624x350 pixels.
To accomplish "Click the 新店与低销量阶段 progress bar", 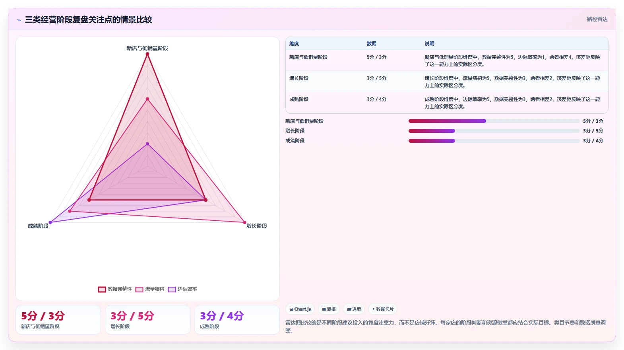I will [494, 121].
